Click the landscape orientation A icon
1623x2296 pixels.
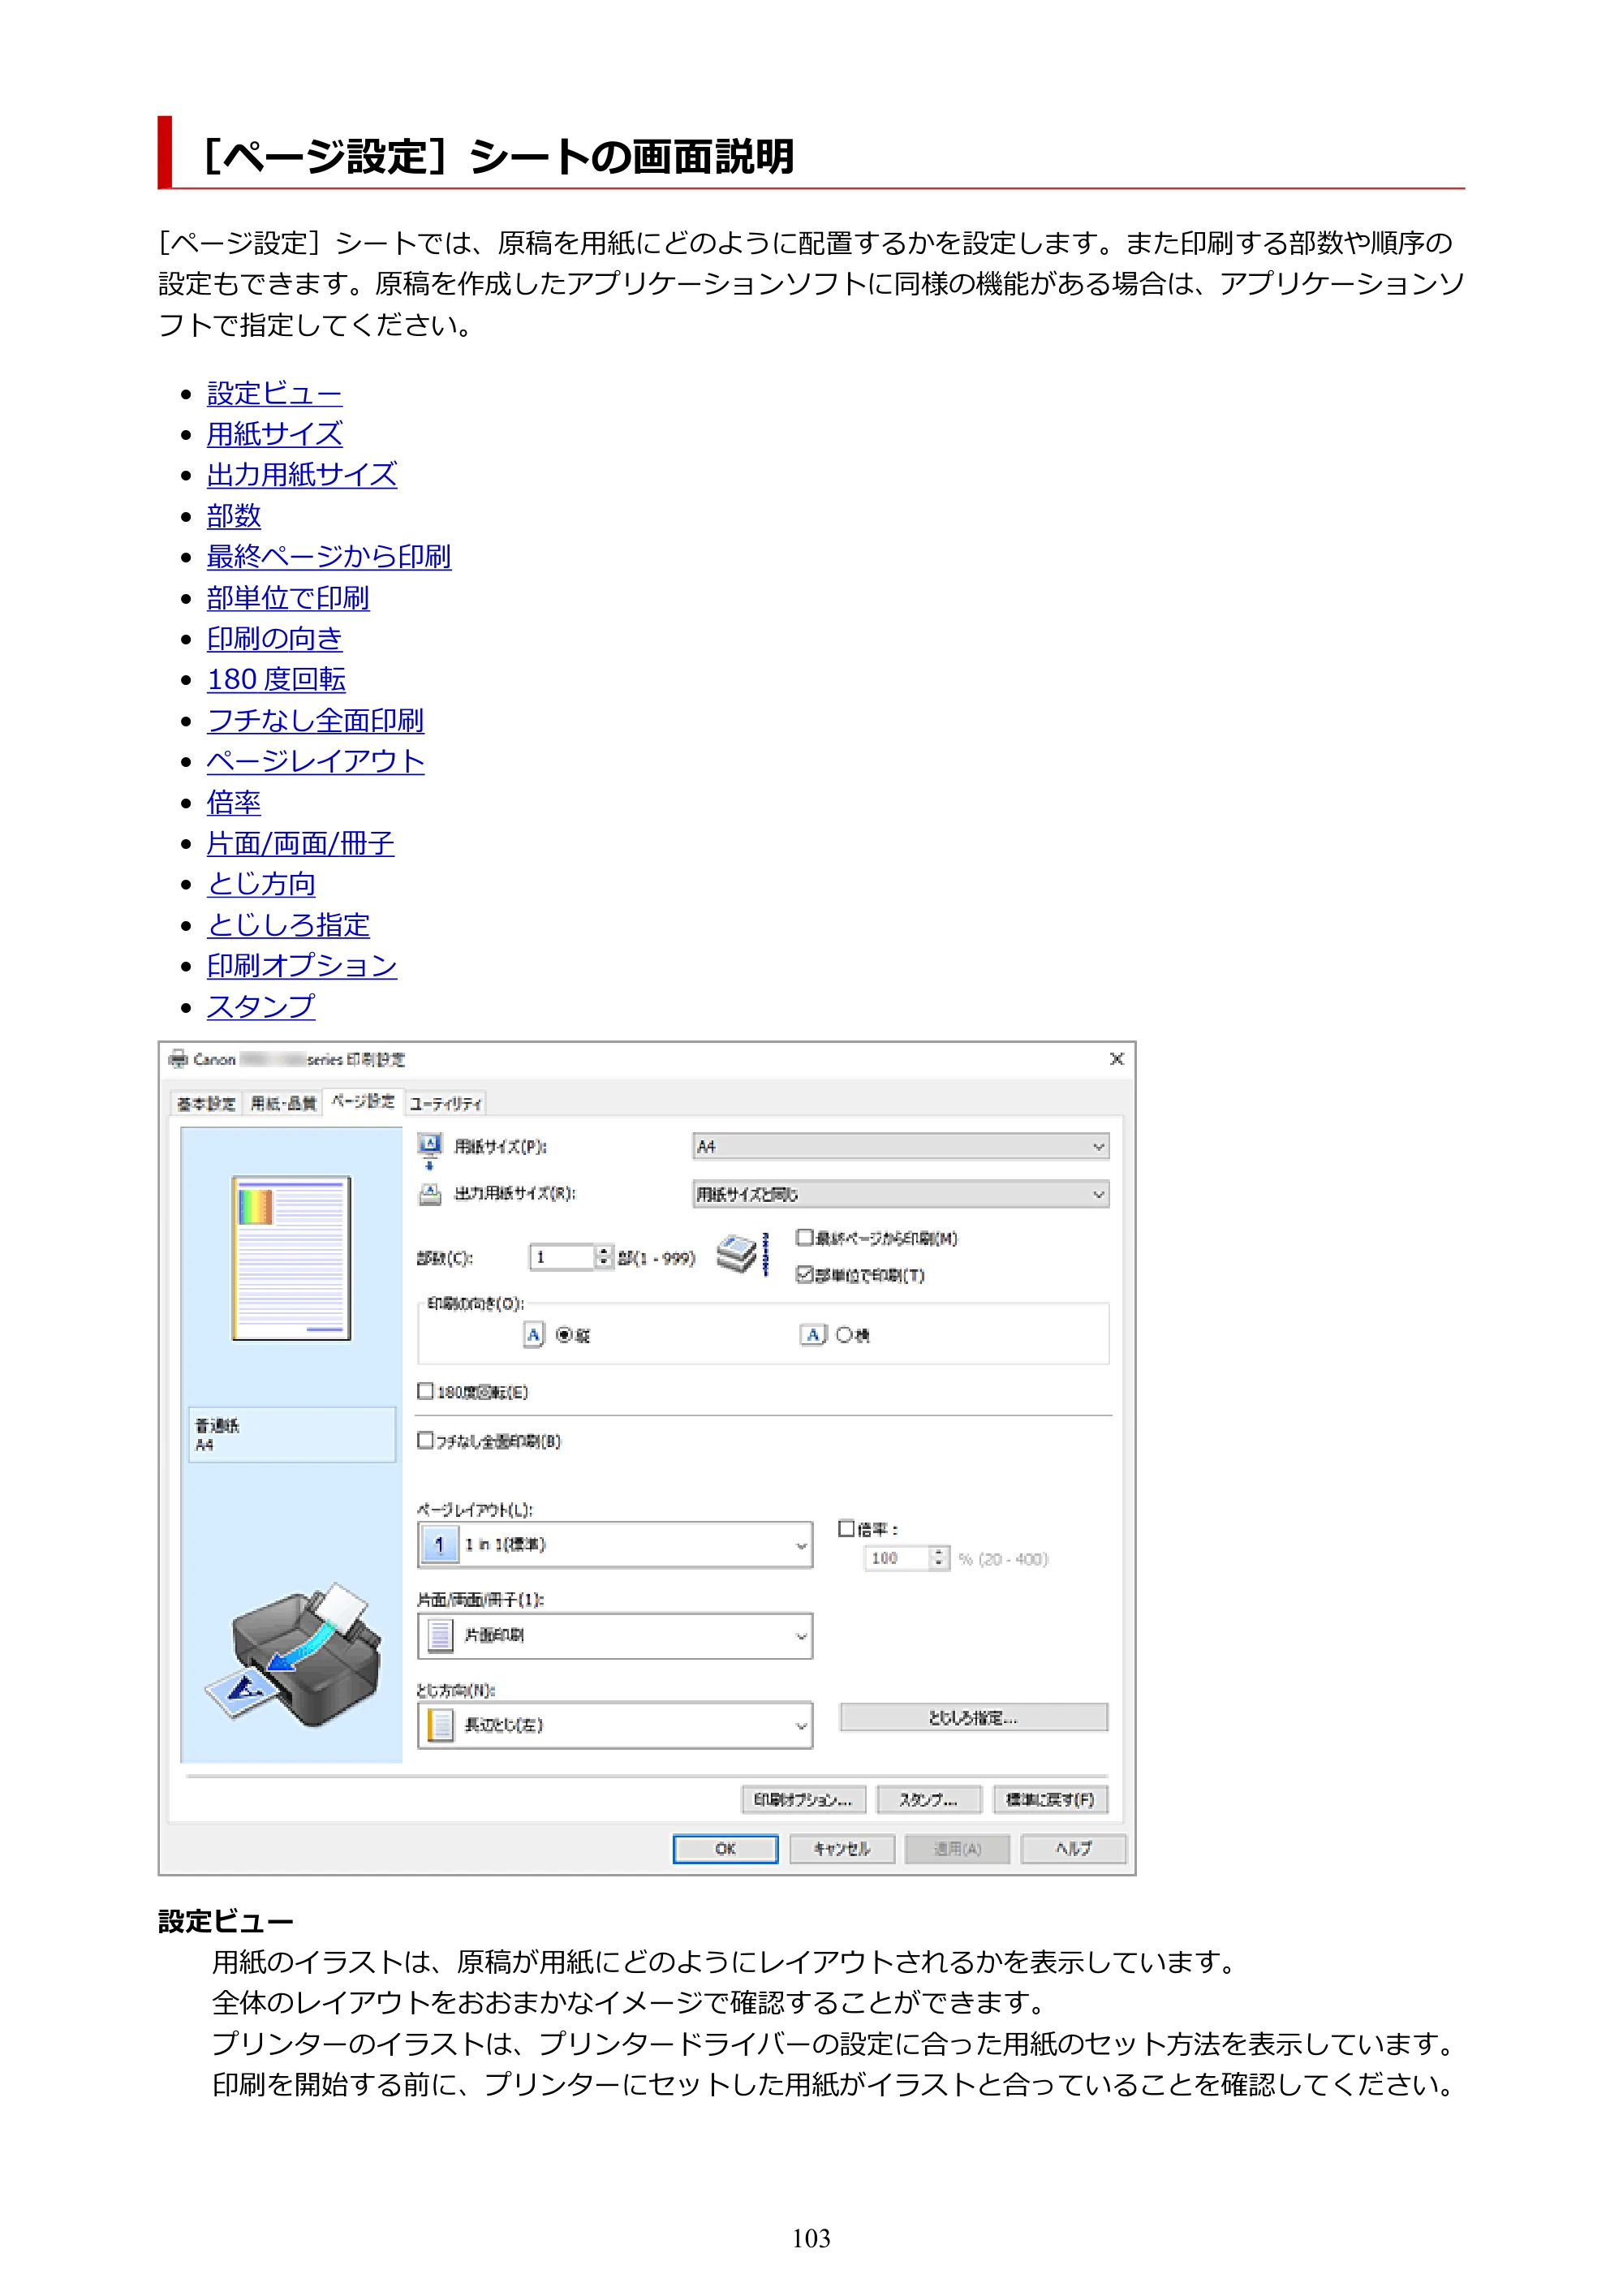[x=814, y=1335]
